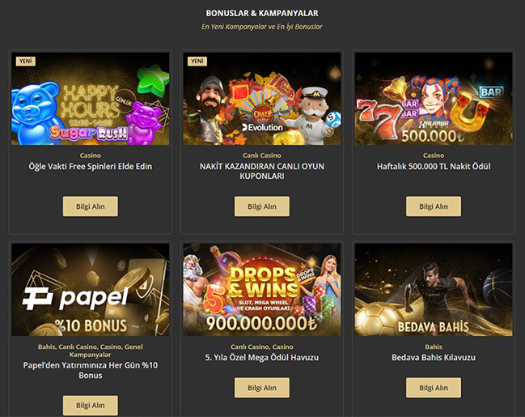Select the Bahis category label above Bedava Bahis
This screenshot has height=417, width=525.
click(434, 347)
